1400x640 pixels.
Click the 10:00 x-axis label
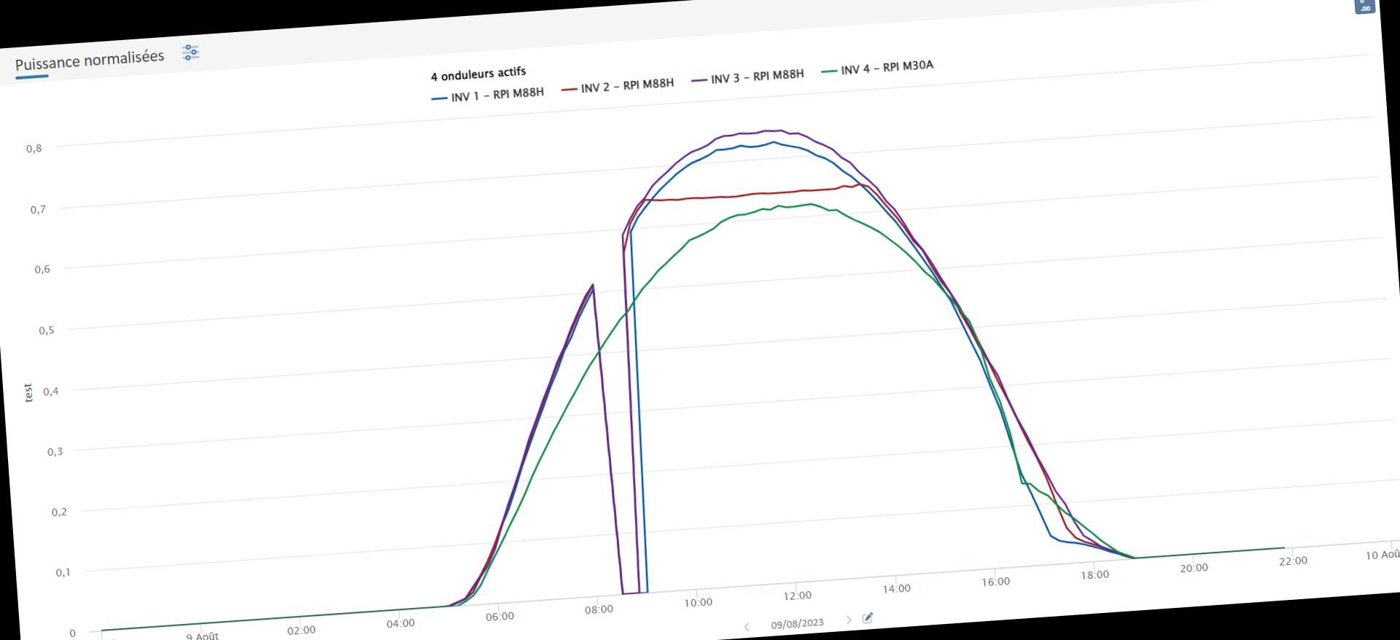698,603
